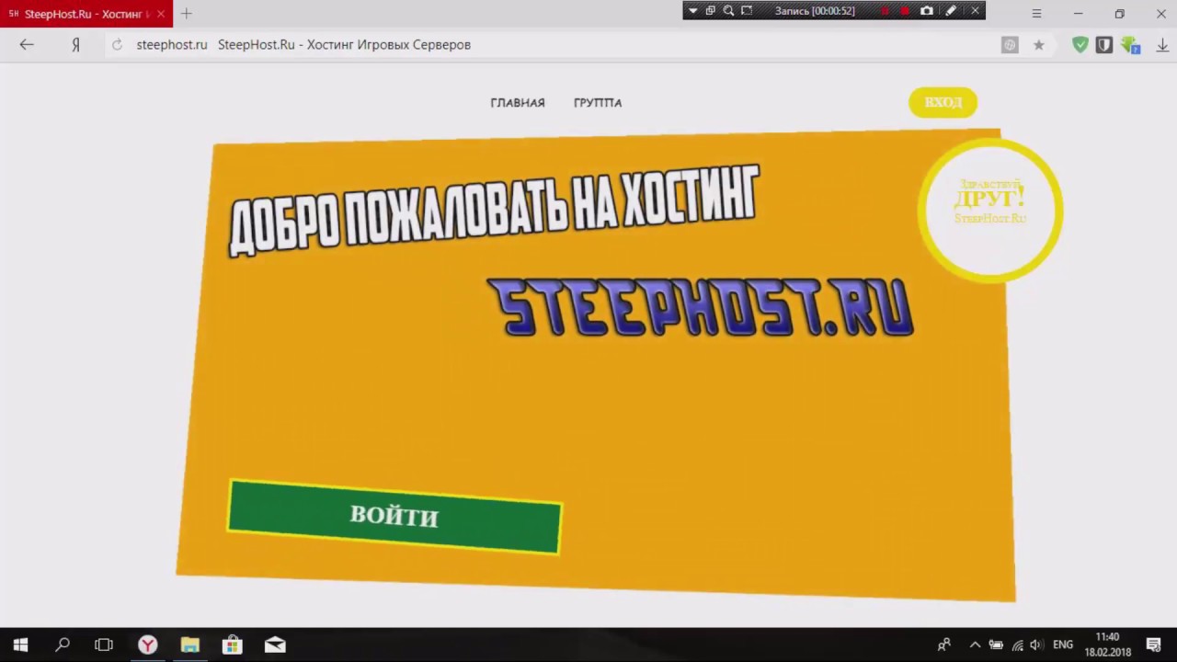Open the green arrow downloader extension

point(1130,45)
